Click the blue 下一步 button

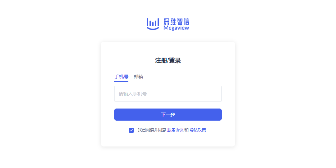click(168, 115)
